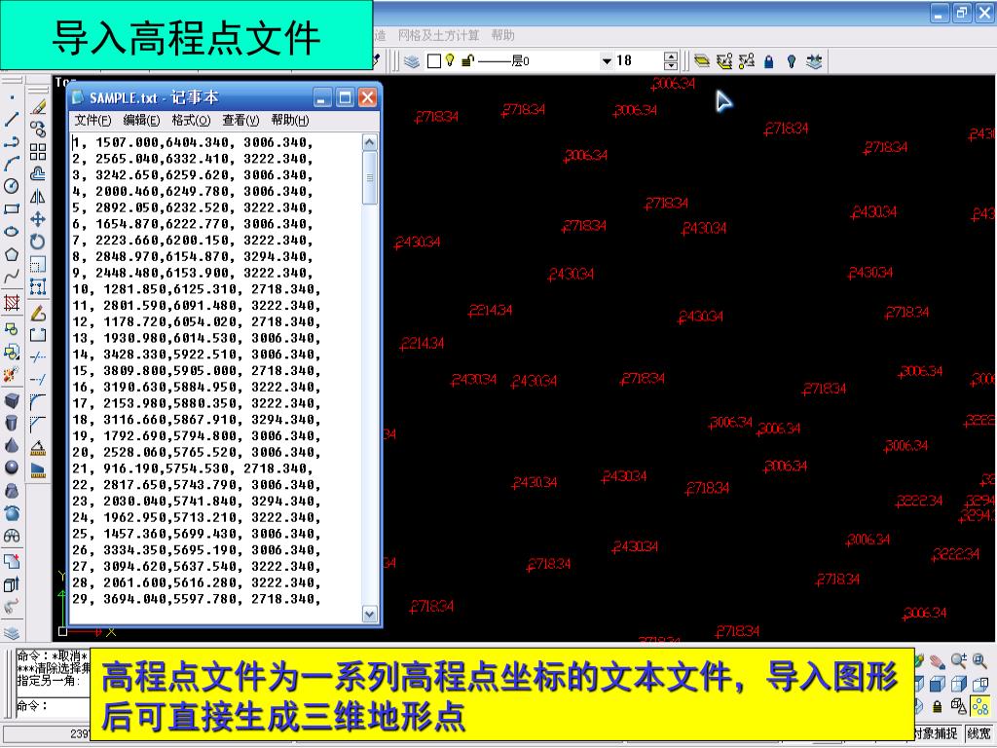This screenshot has width=997, height=748.
Task: Click the layer merge stacked-arrows icon
Action: [814, 61]
